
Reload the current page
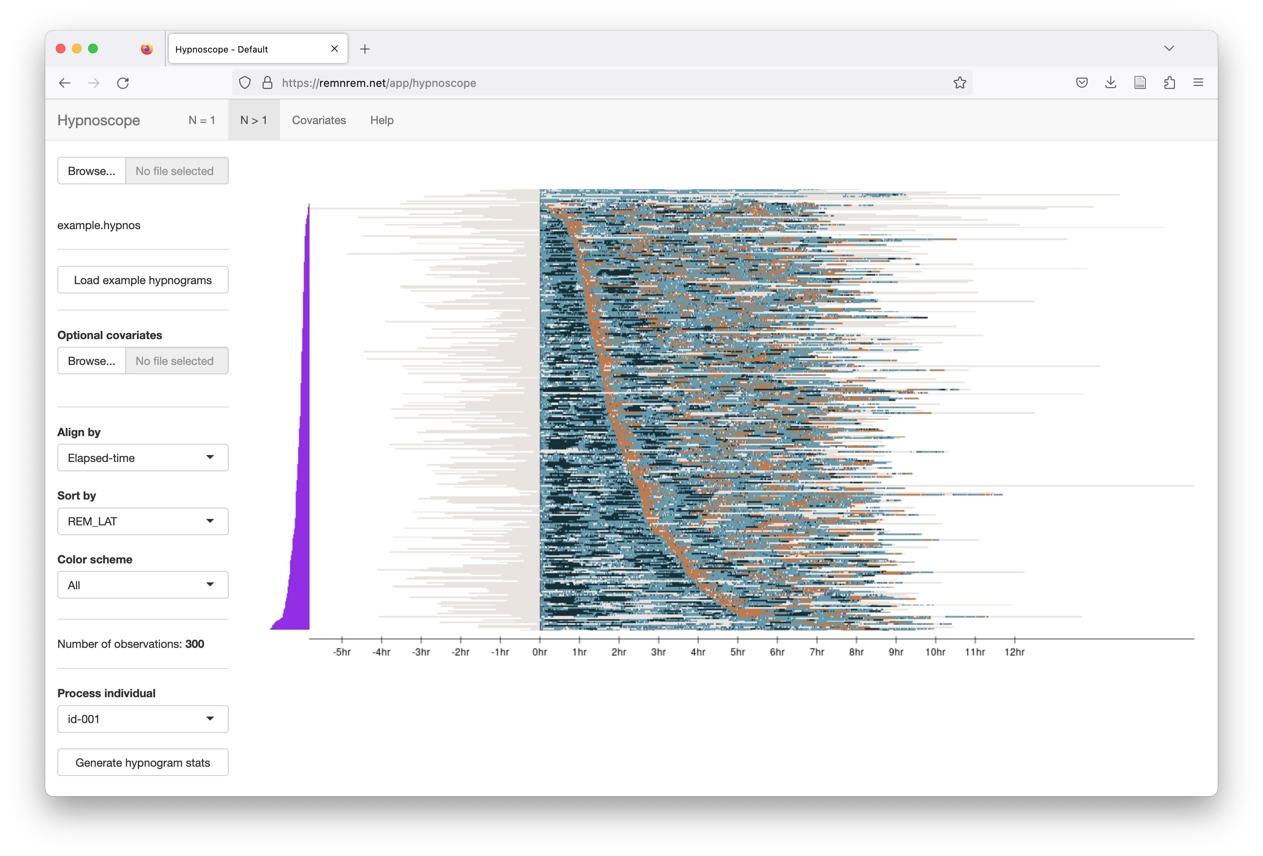click(x=123, y=82)
